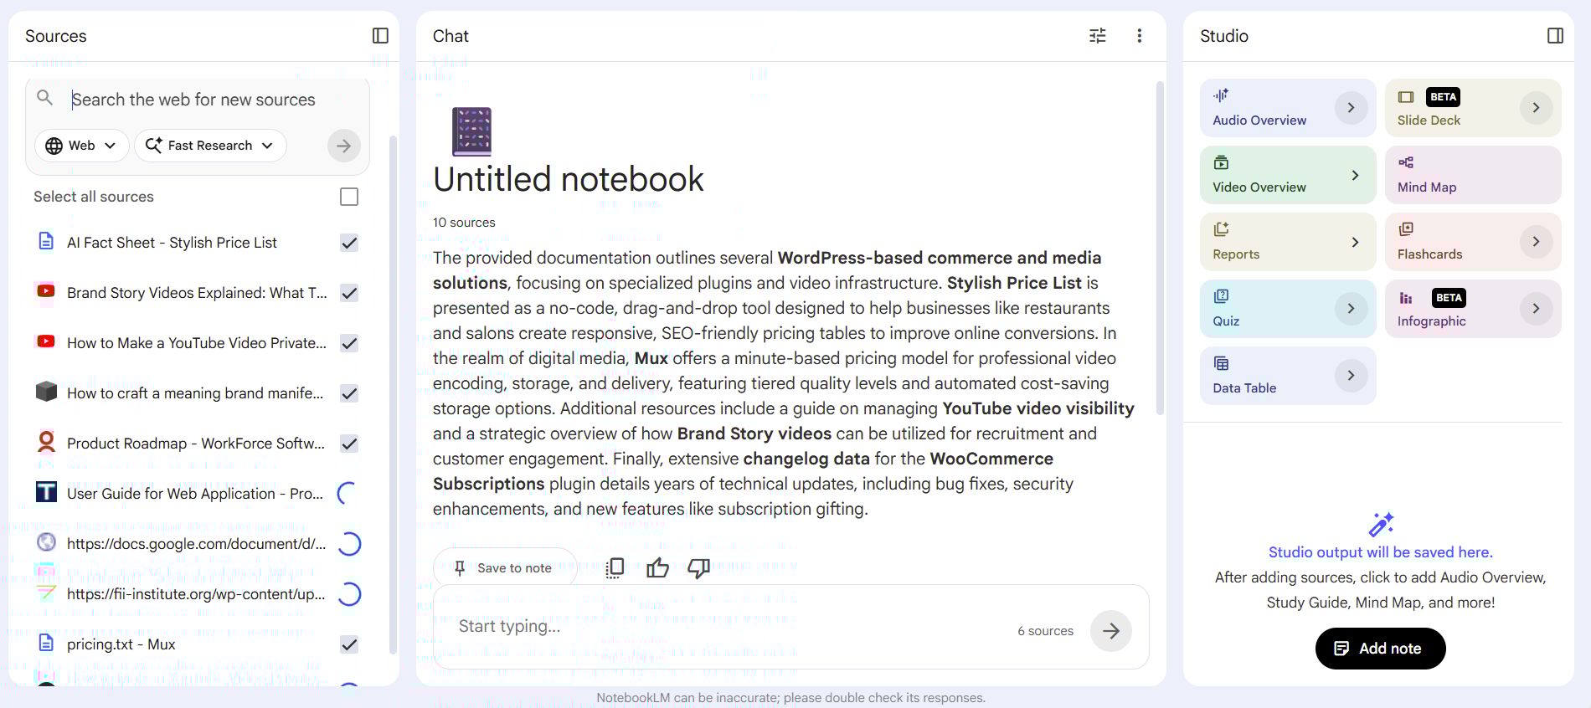Click the Add note button
The height and width of the screenshot is (708, 1591).
pos(1380,649)
